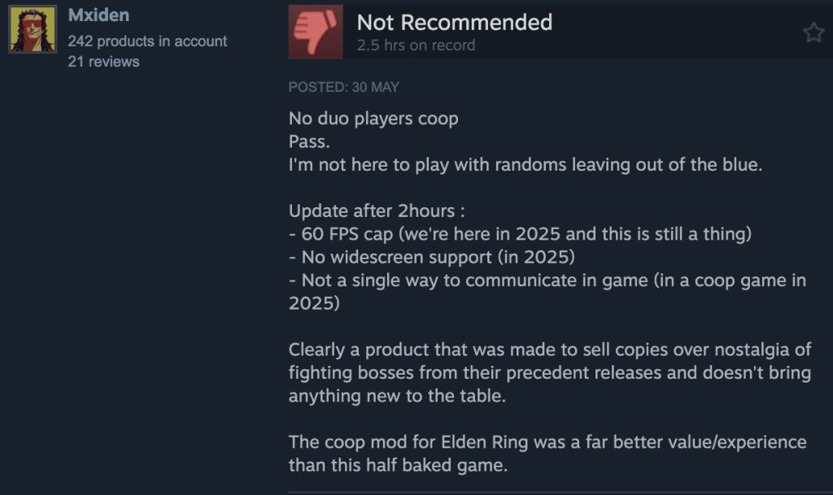
Task: Open the 21 reviews link
Action: 103,62
